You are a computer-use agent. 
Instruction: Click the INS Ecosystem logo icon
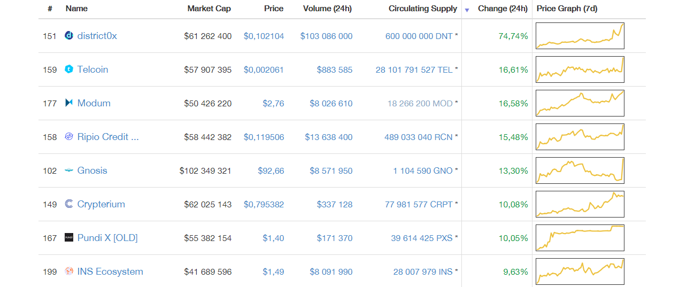[x=68, y=272]
